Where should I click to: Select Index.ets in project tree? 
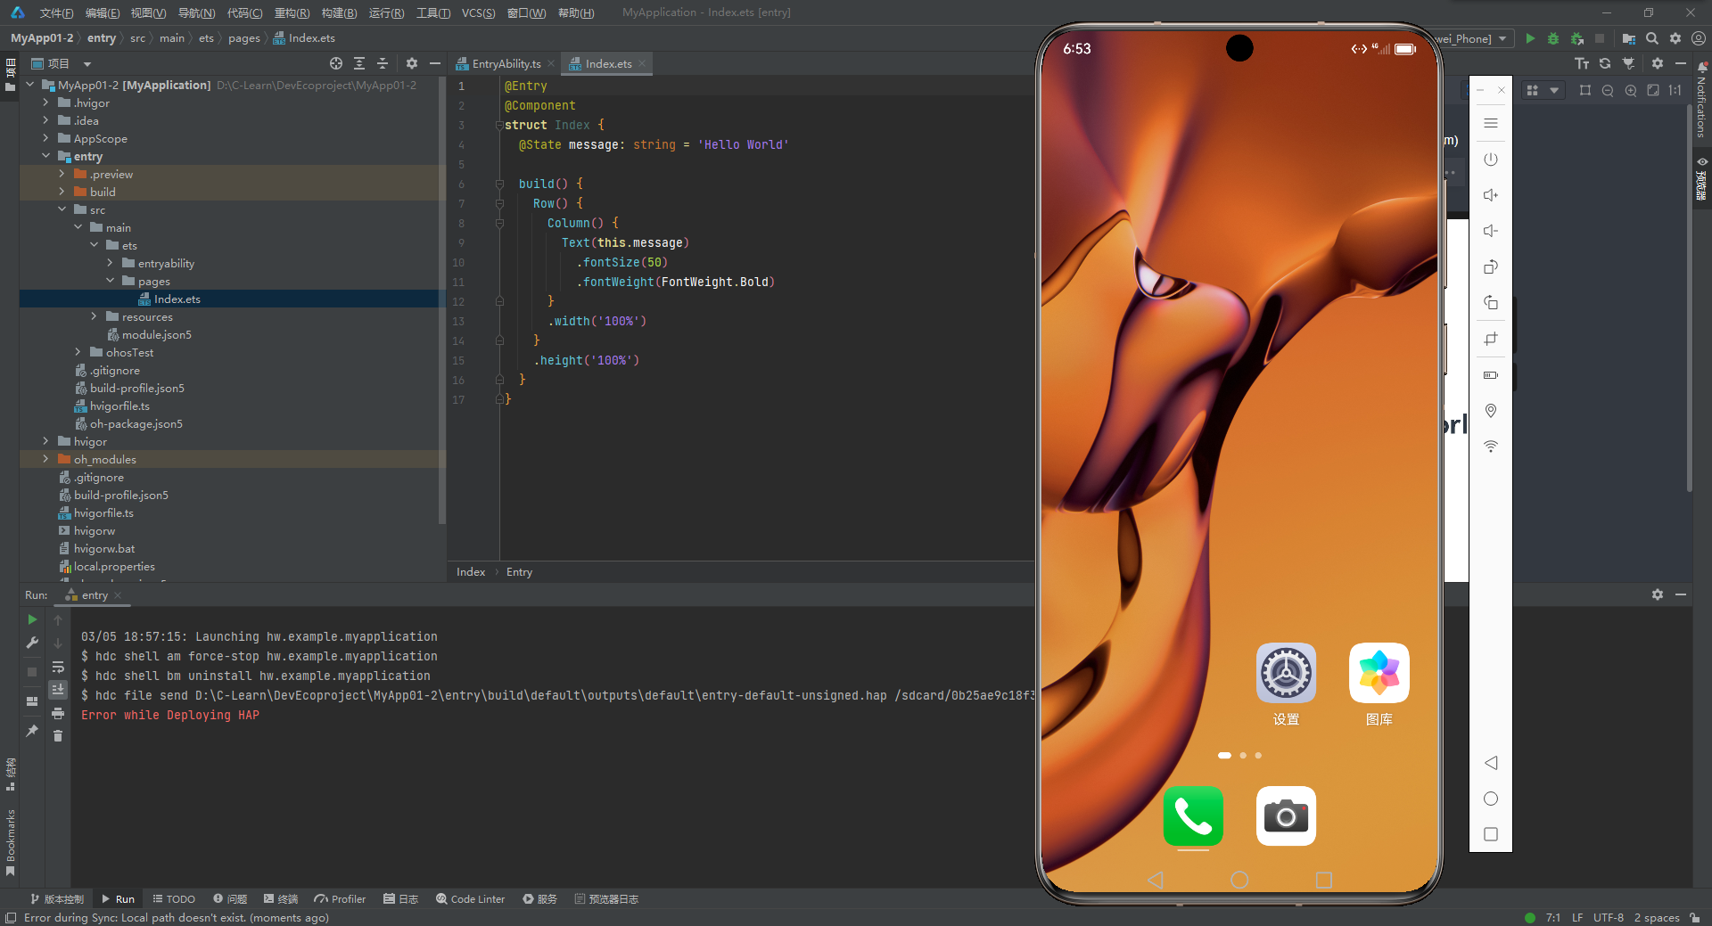point(177,299)
